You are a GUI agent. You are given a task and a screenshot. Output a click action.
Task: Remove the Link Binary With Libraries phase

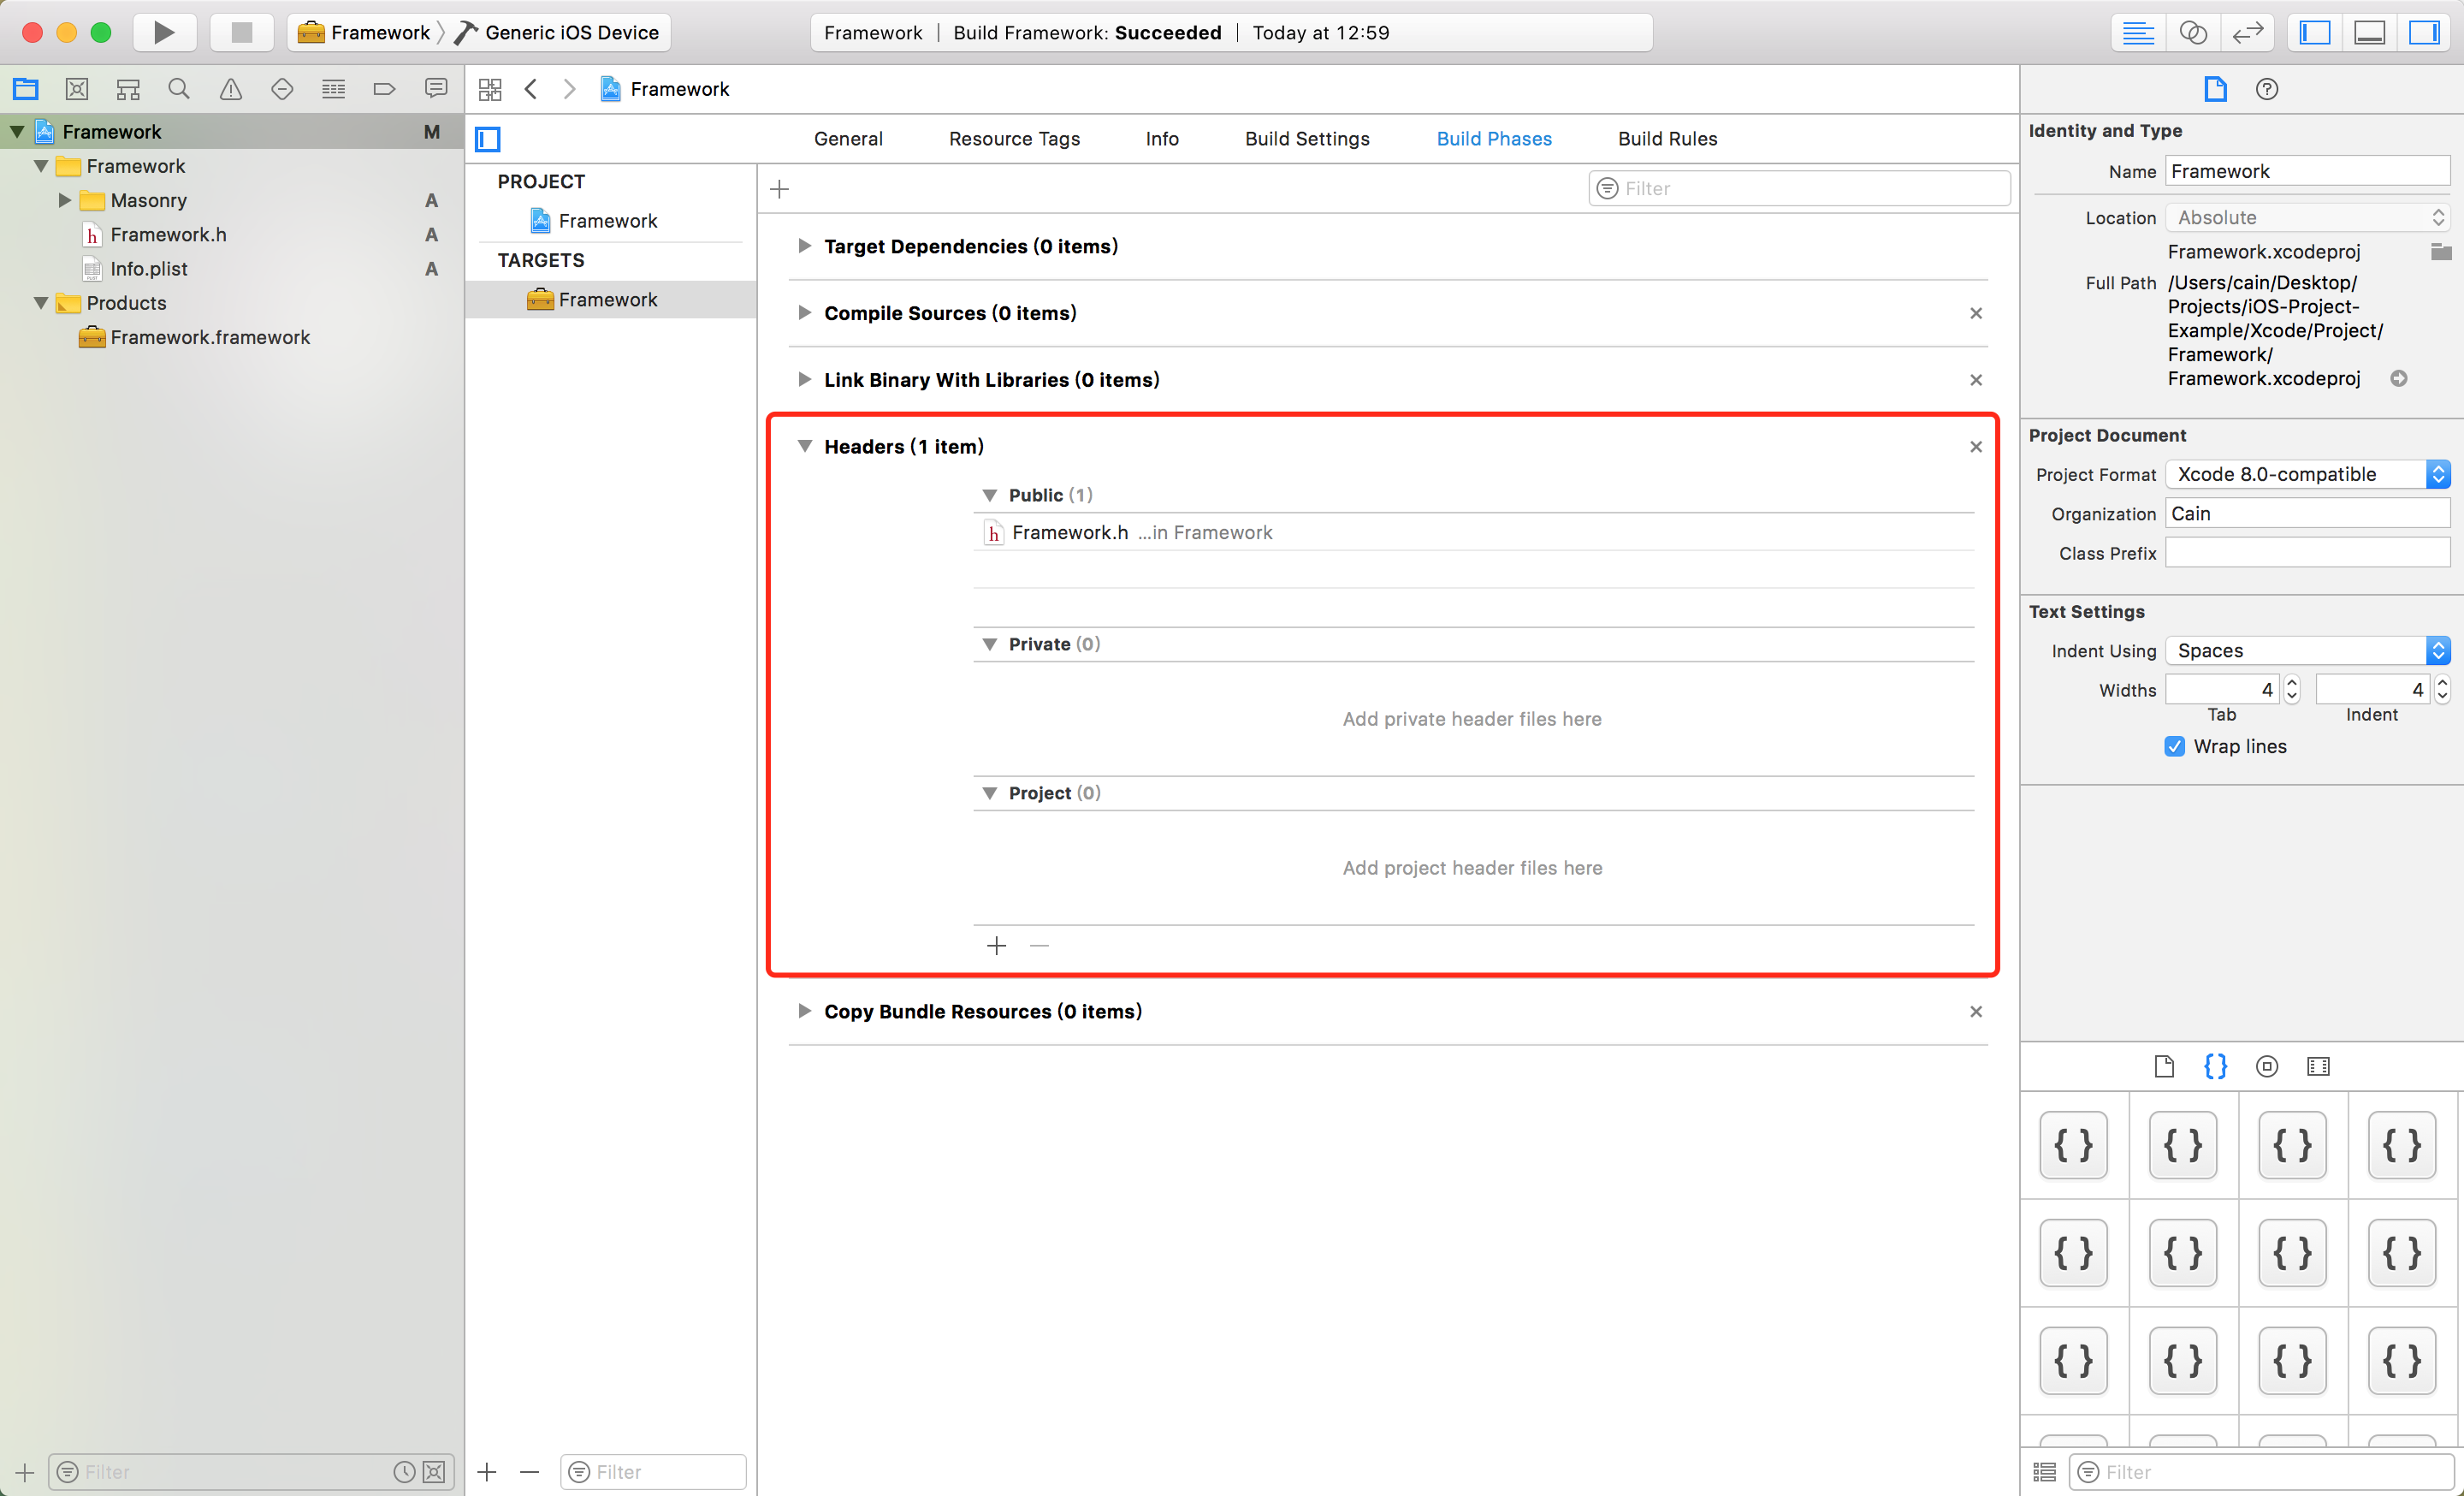click(1975, 380)
